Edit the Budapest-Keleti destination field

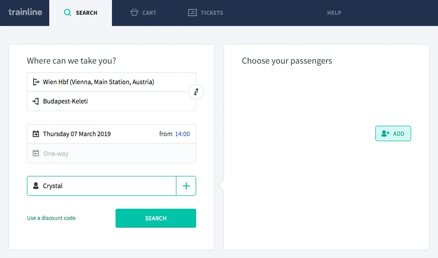coord(112,101)
